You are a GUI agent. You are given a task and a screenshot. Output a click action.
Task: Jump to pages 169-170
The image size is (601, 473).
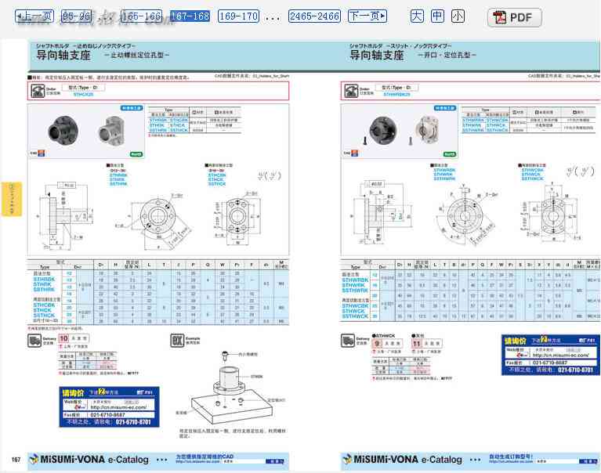click(238, 16)
